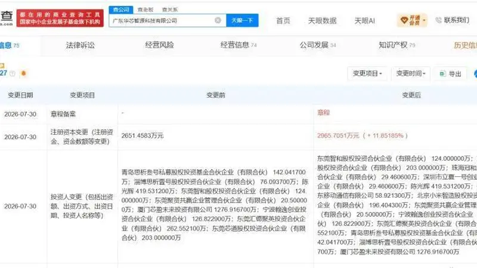The image size is (477, 268).
Task: Click the 变更项目 column header
Action: [x=82, y=95]
